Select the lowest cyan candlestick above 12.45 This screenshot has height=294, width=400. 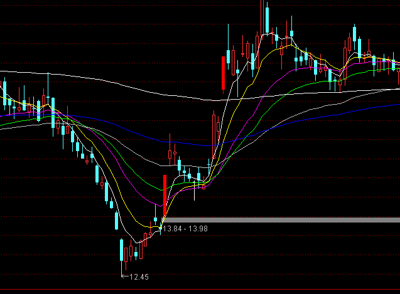[x=121, y=252]
